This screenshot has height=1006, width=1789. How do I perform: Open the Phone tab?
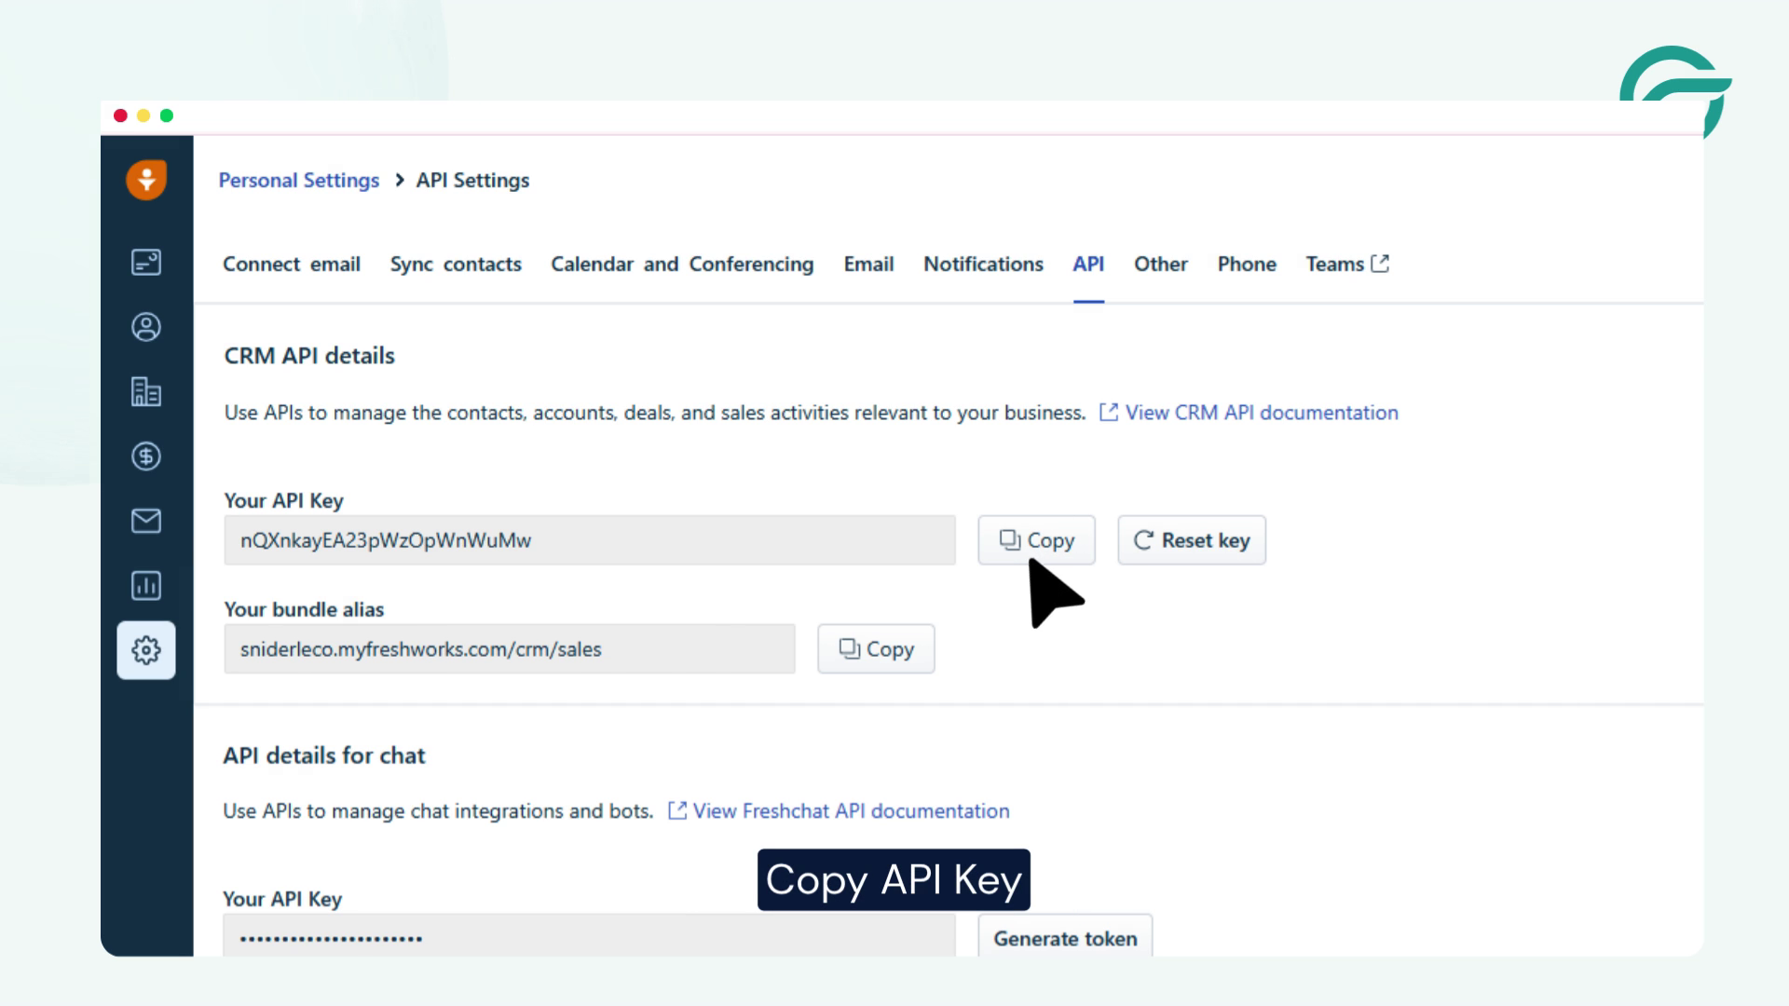[x=1247, y=265]
